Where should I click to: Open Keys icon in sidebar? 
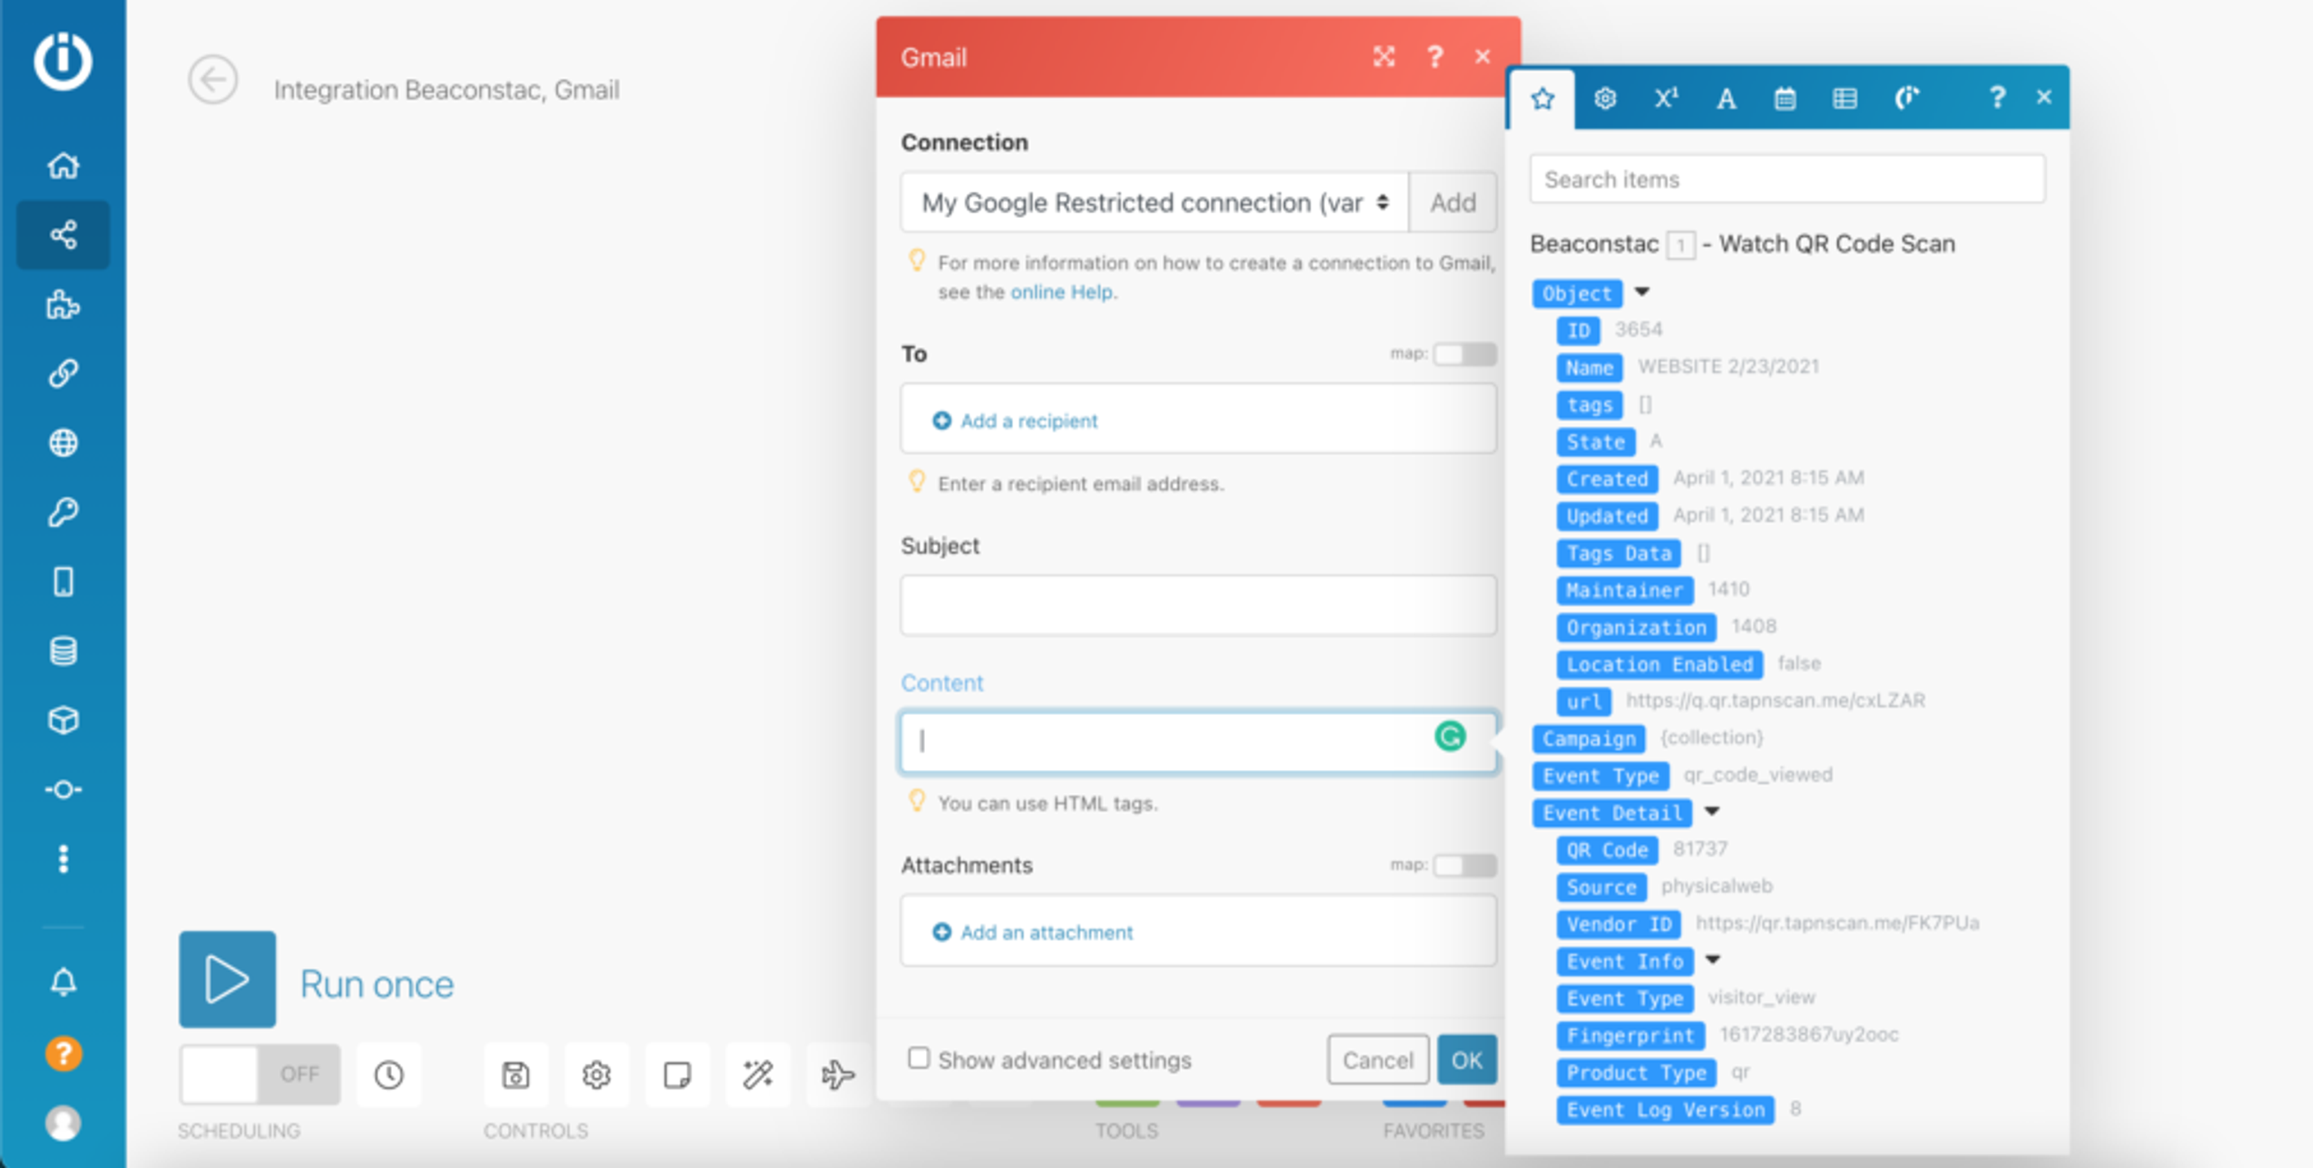coord(63,513)
